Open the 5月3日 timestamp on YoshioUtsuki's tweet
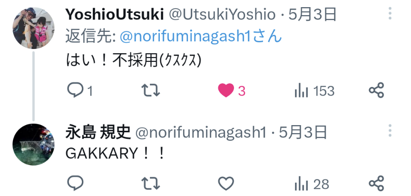The image size is (411, 196). click(313, 14)
